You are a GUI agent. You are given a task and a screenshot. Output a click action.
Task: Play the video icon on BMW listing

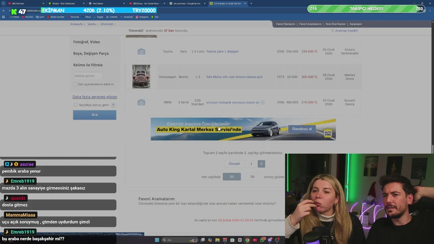262,102
